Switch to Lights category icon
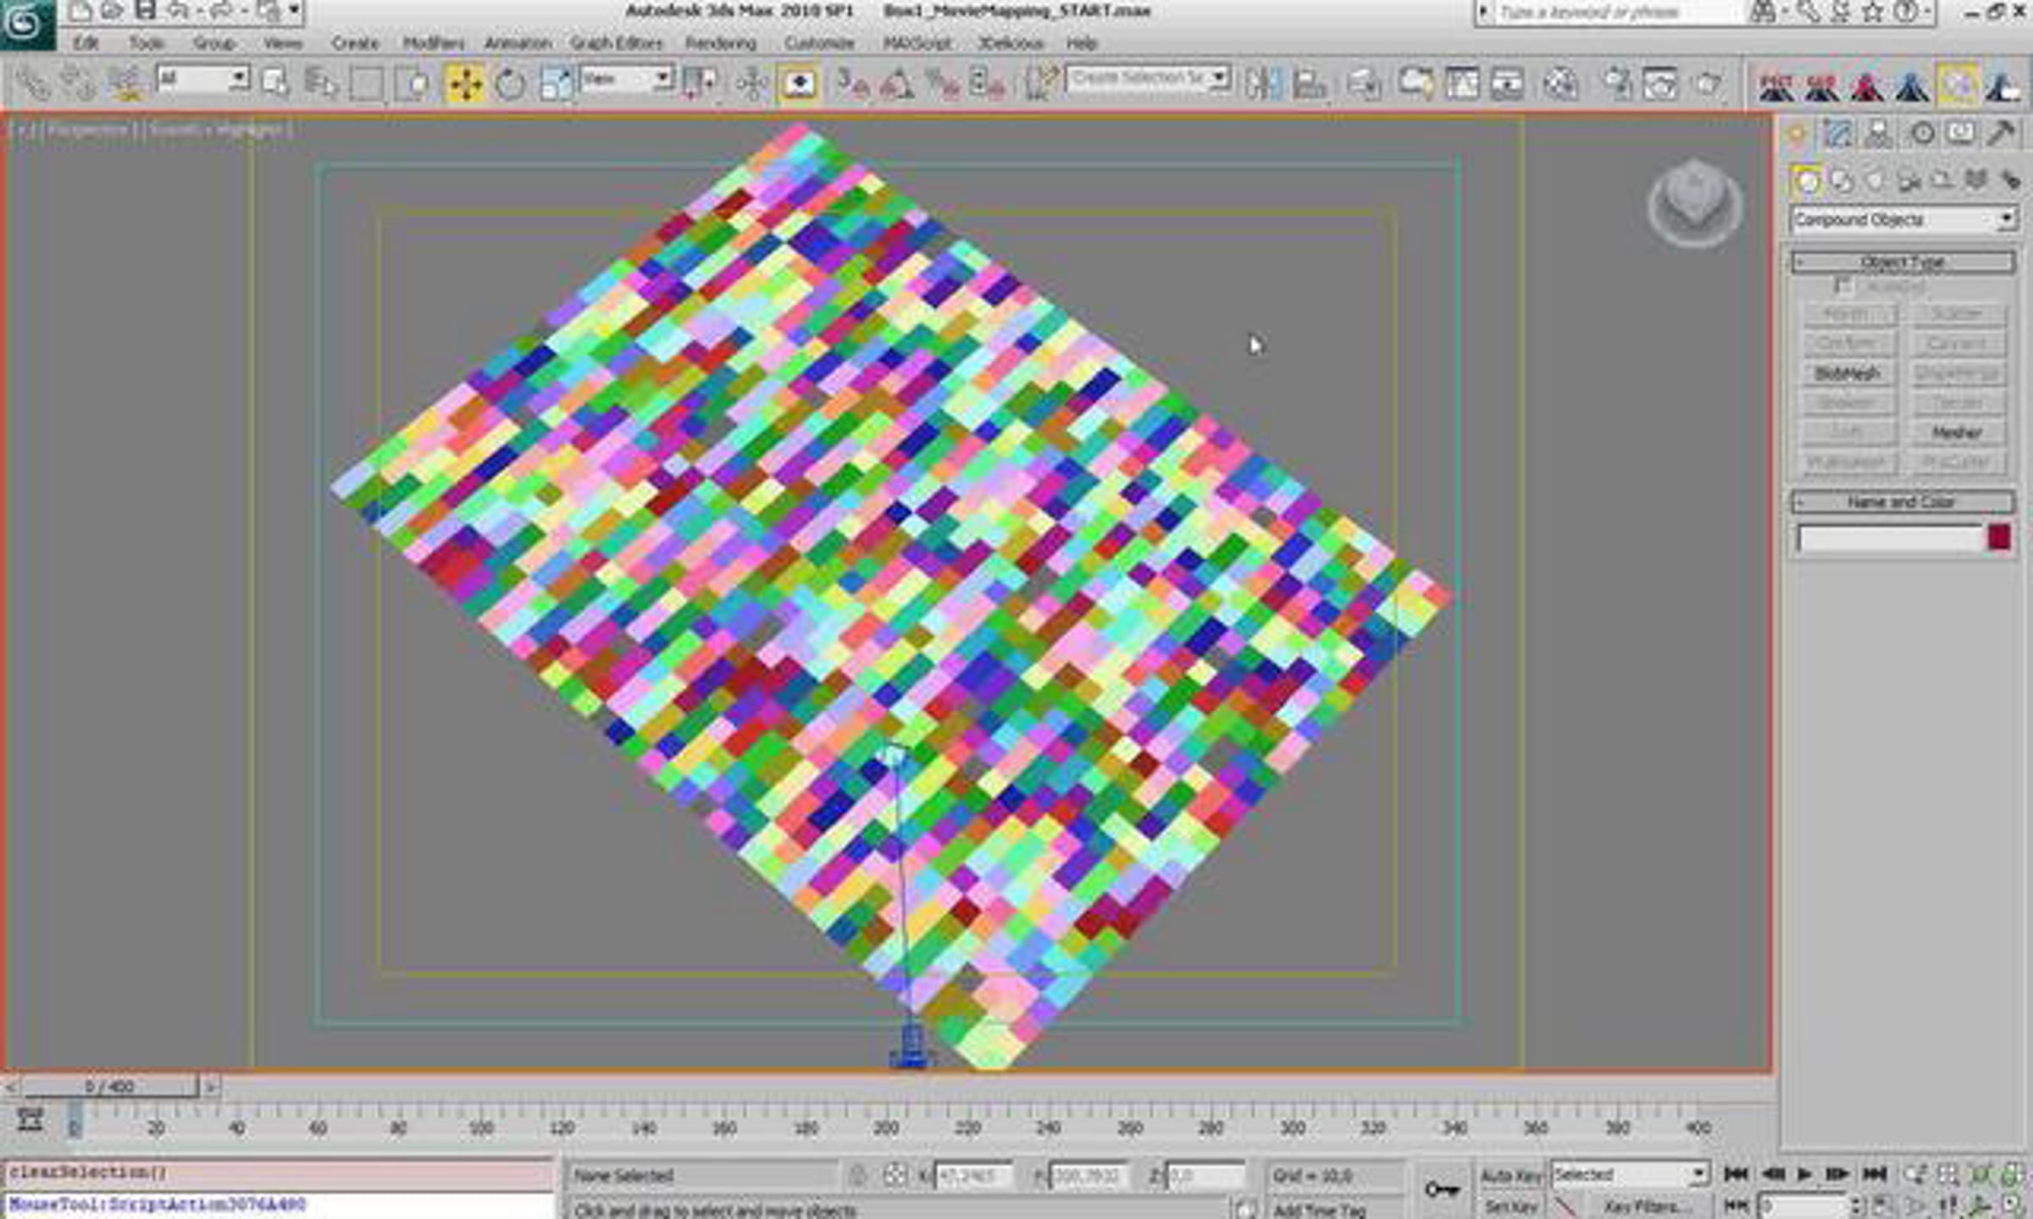The height and width of the screenshot is (1219, 2033). tap(1875, 181)
